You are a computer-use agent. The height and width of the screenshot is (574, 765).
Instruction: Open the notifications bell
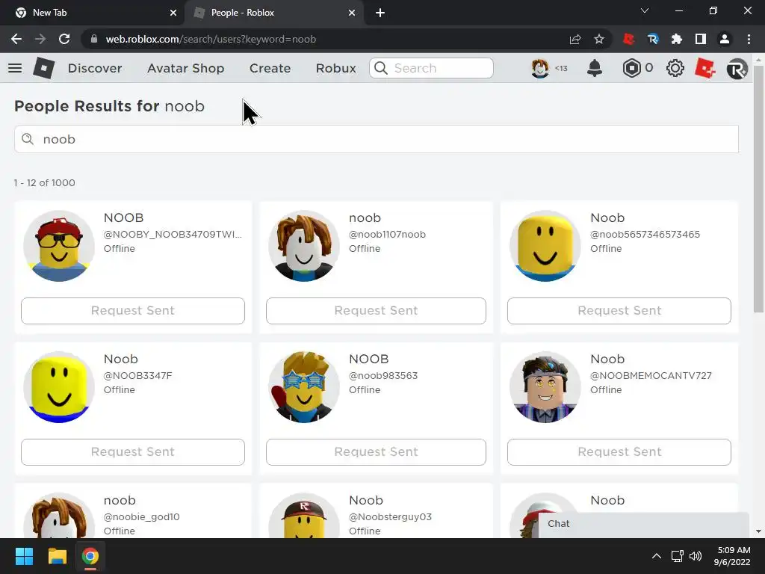click(594, 68)
